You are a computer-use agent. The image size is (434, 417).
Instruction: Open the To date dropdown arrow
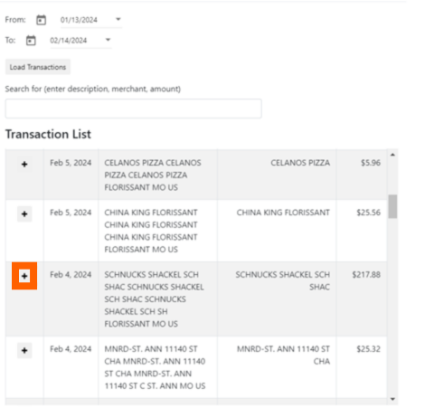(x=108, y=40)
